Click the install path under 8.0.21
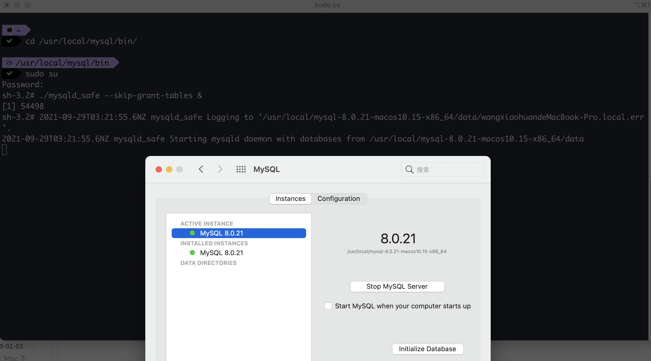Viewport: 651px width, 361px height. [397, 252]
